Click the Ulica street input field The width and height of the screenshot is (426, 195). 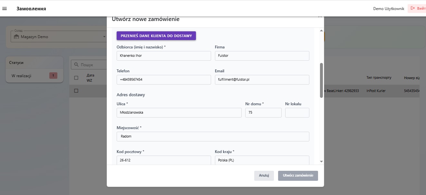pos(179,113)
